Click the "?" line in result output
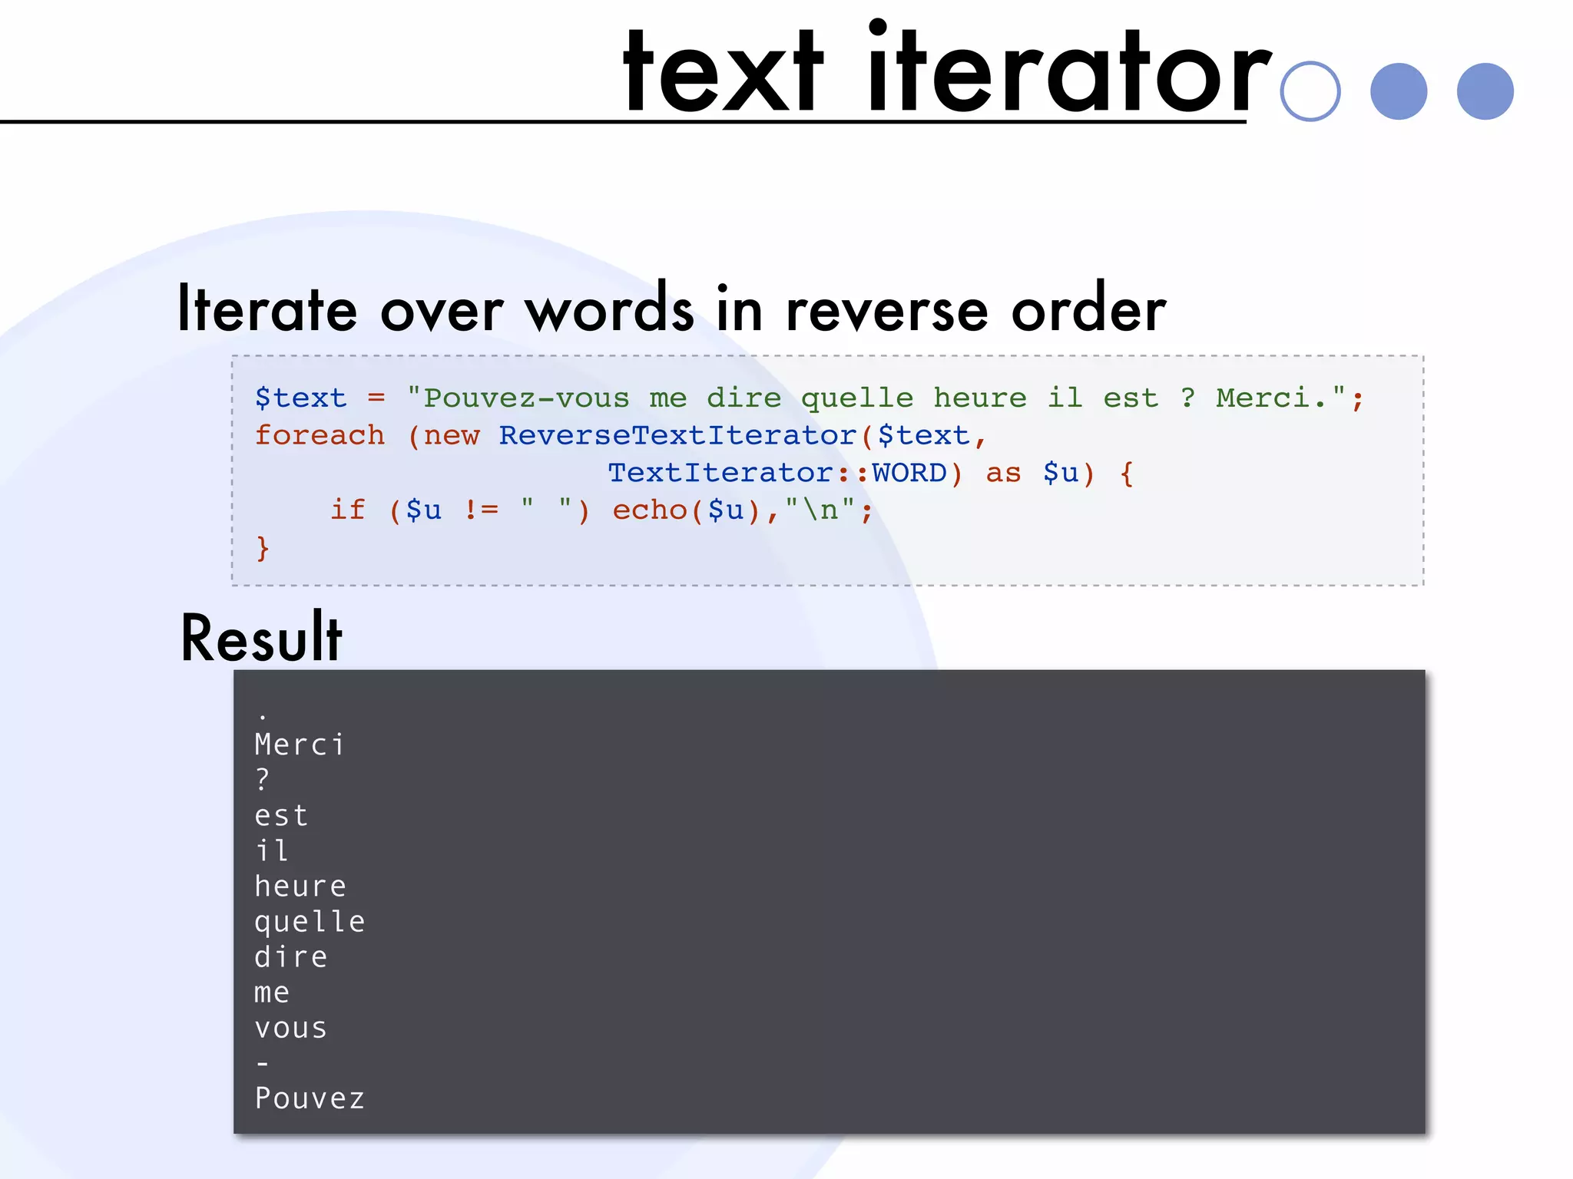This screenshot has width=1573, height=1179. click(x=263, y=780)
